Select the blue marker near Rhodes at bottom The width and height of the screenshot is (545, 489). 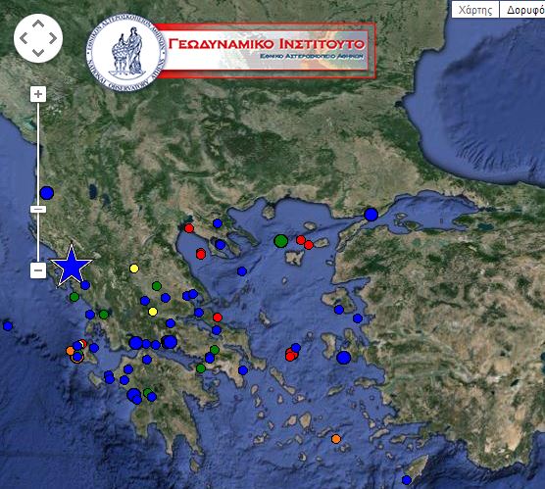407,480
